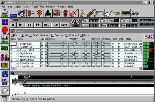
Task: Select the red electric guitar icon
Action: coord(74,13)
